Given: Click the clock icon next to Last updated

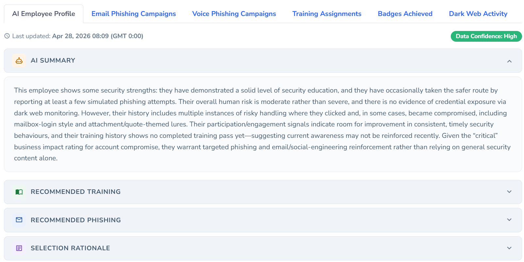Looking at the screenshot, I should click(7, 36).
